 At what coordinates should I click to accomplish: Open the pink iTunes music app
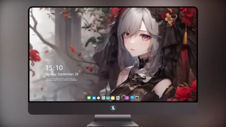tap(127, 98)
